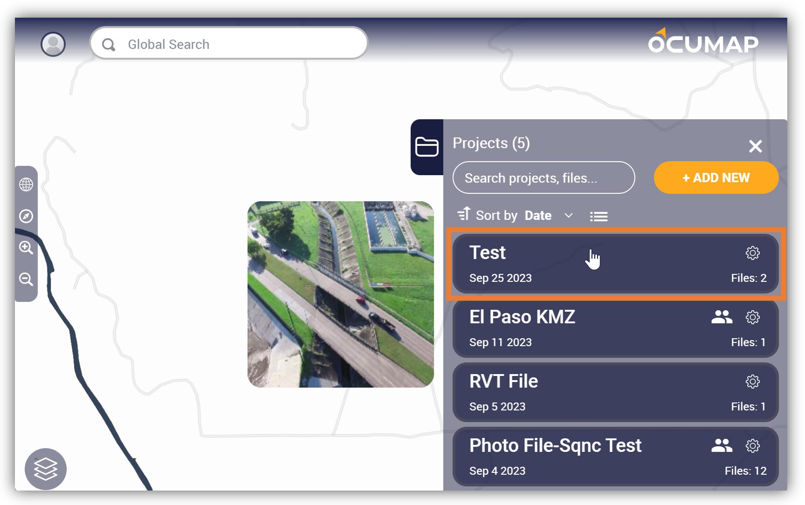Open settings for the Test project
The height and width of the screenshot is (505, 805).
pyautogui.click(x=753, y=253)
